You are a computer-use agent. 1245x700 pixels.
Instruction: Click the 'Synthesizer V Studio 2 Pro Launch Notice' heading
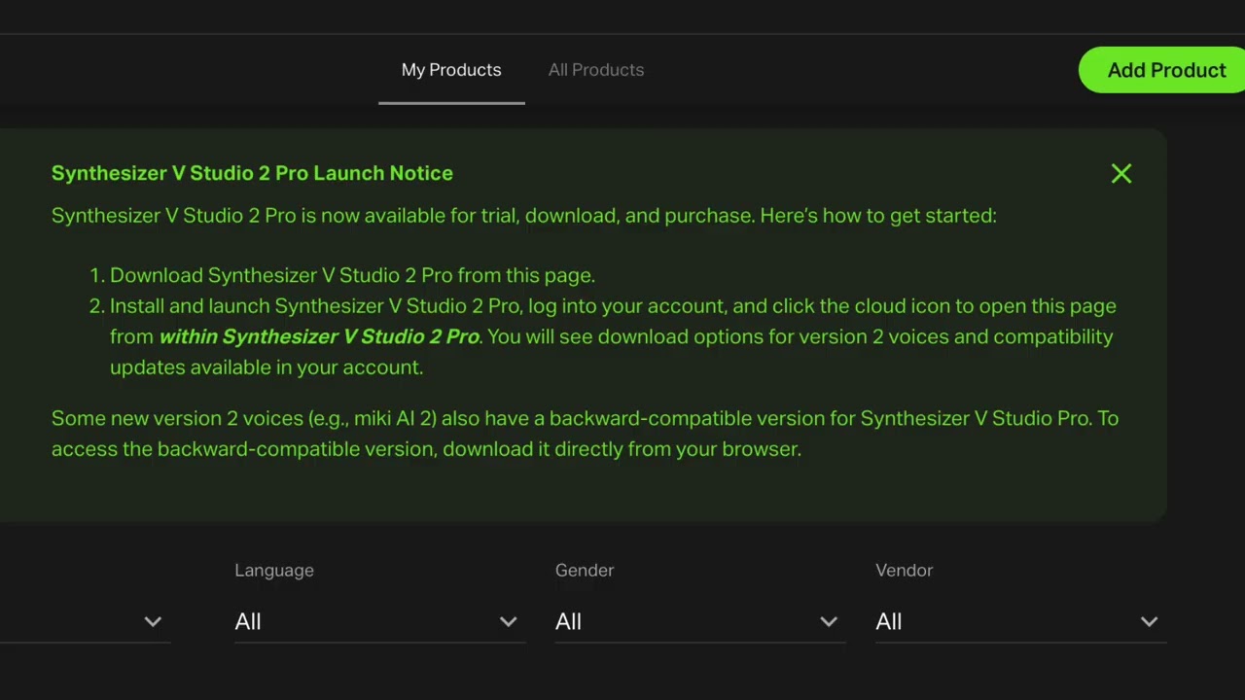[252, 173]
